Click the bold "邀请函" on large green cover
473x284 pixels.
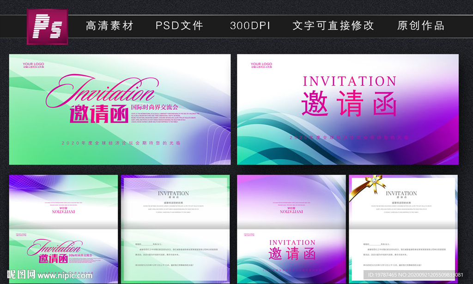(99, 114)
